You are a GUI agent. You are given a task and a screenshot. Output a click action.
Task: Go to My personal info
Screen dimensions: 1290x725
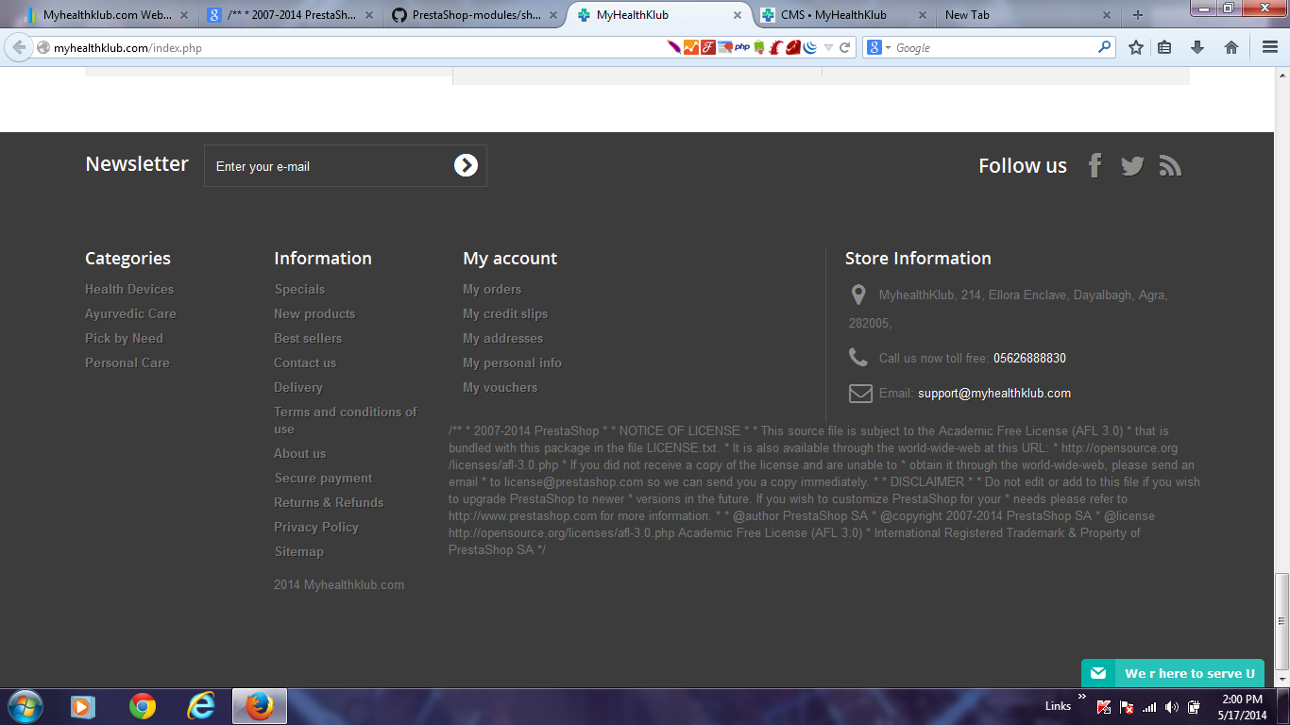(512, 362)
